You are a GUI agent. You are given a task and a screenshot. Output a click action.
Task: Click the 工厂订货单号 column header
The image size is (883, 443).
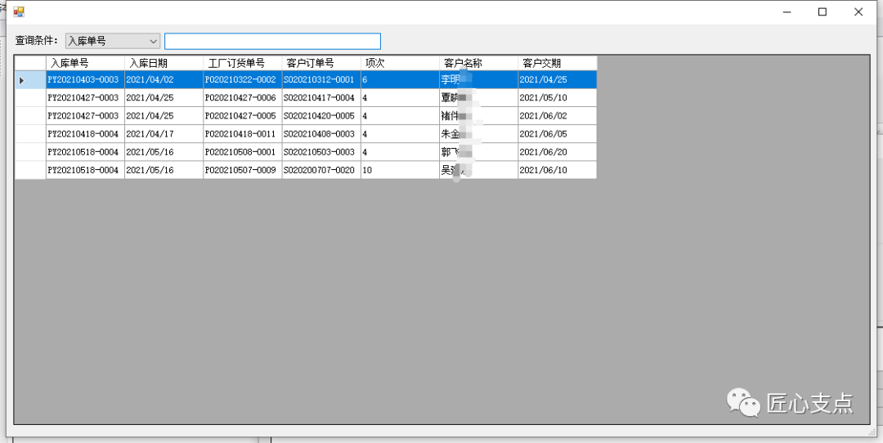click(x=242, y=63)
